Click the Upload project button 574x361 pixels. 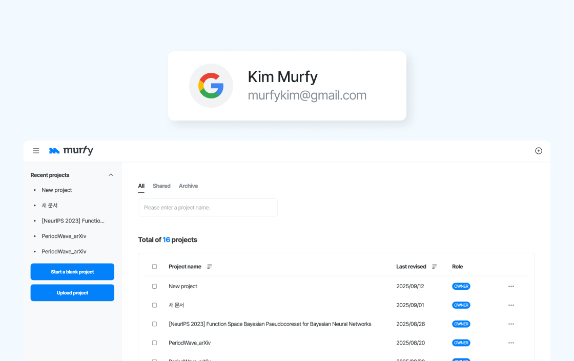(x=72, y=293)
